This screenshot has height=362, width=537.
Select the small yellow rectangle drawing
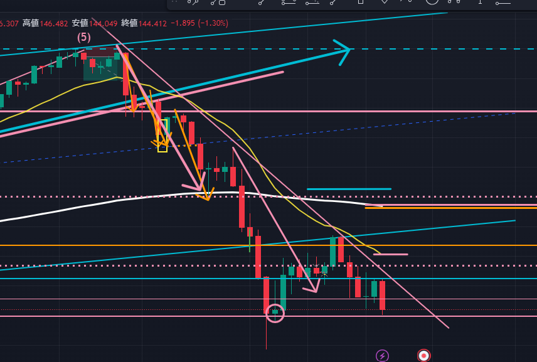pyautogui.click(x=162, y=135)
